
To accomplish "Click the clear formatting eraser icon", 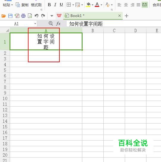I will (x=108, y=5).
